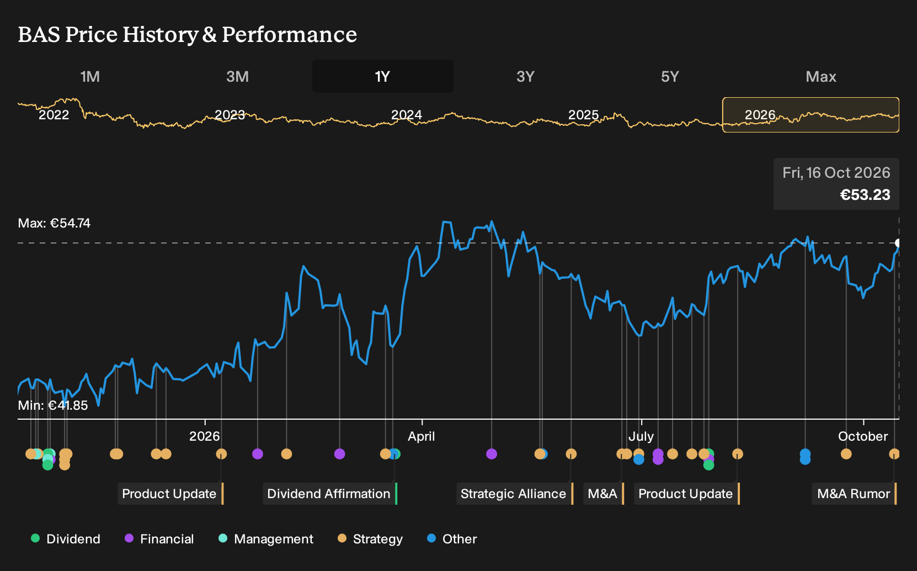Image resolution: width=917 pixels, height=571 pixels.
Task: Open the first Product Update label near 2026
Action: [170, 494]
